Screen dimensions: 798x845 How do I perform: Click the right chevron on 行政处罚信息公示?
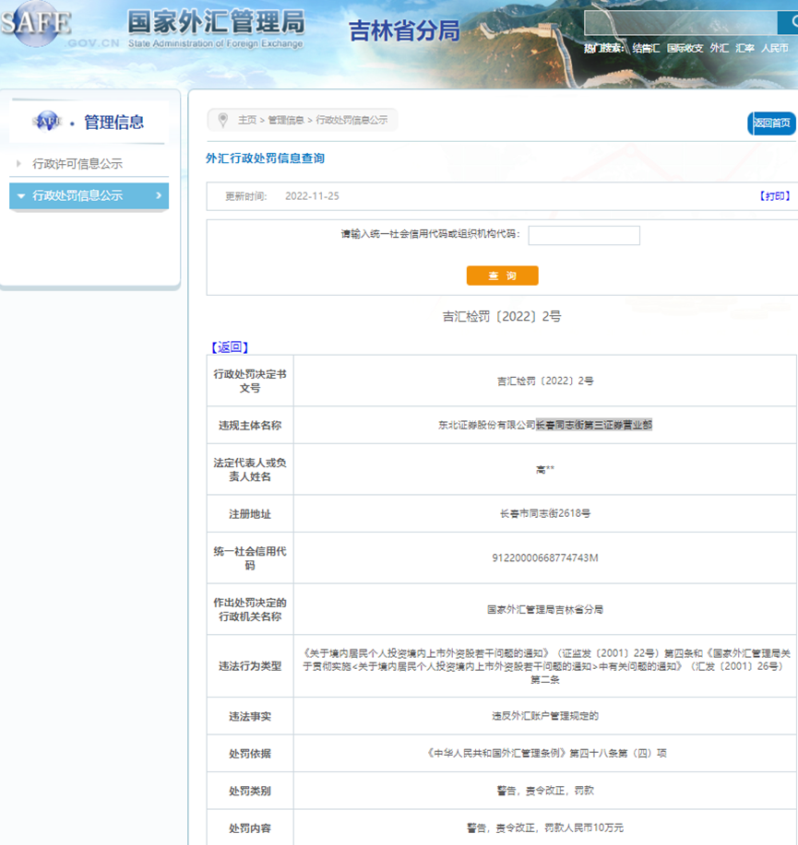pyautogui.click(x=159, y=195)
